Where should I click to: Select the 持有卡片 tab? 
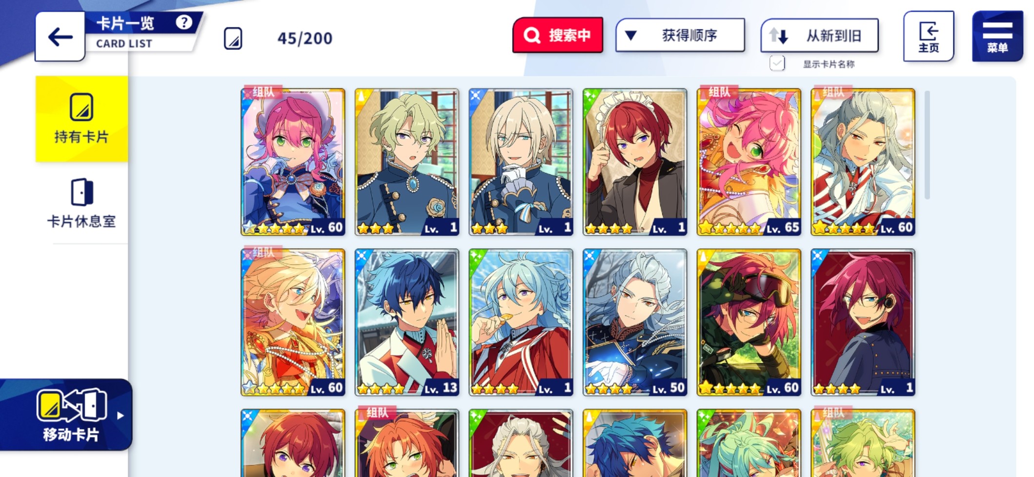(x=81, y=119)
